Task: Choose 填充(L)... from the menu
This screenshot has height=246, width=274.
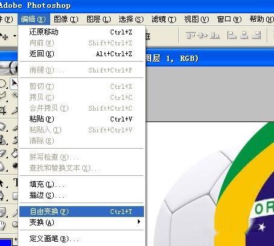Action: [82, 184]
